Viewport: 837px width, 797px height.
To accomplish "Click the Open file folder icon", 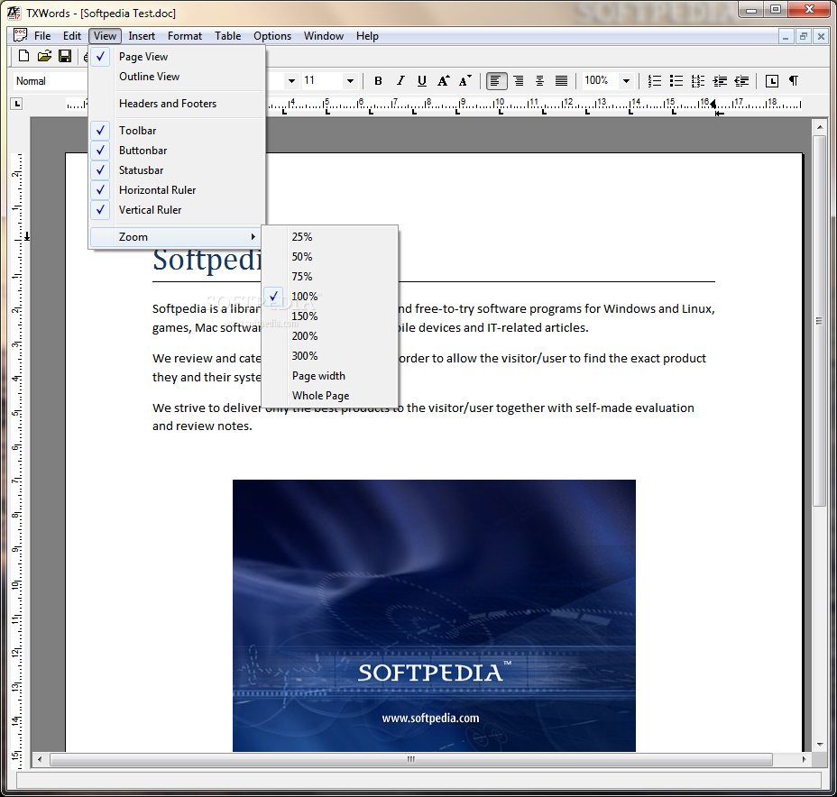I will point(44,56).
